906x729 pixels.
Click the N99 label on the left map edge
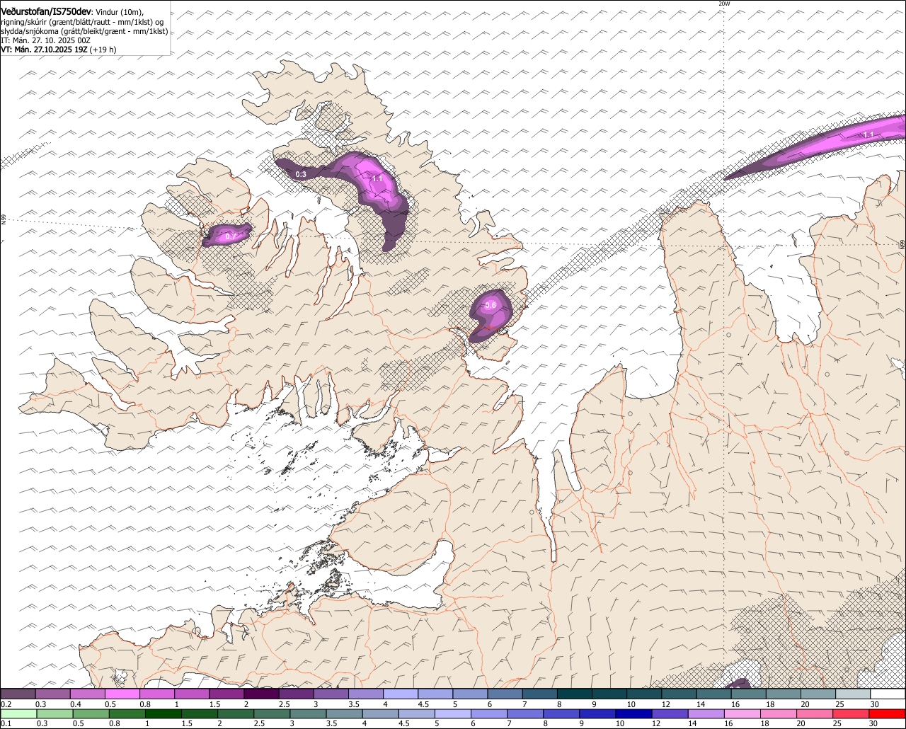[x=4, y=220]
